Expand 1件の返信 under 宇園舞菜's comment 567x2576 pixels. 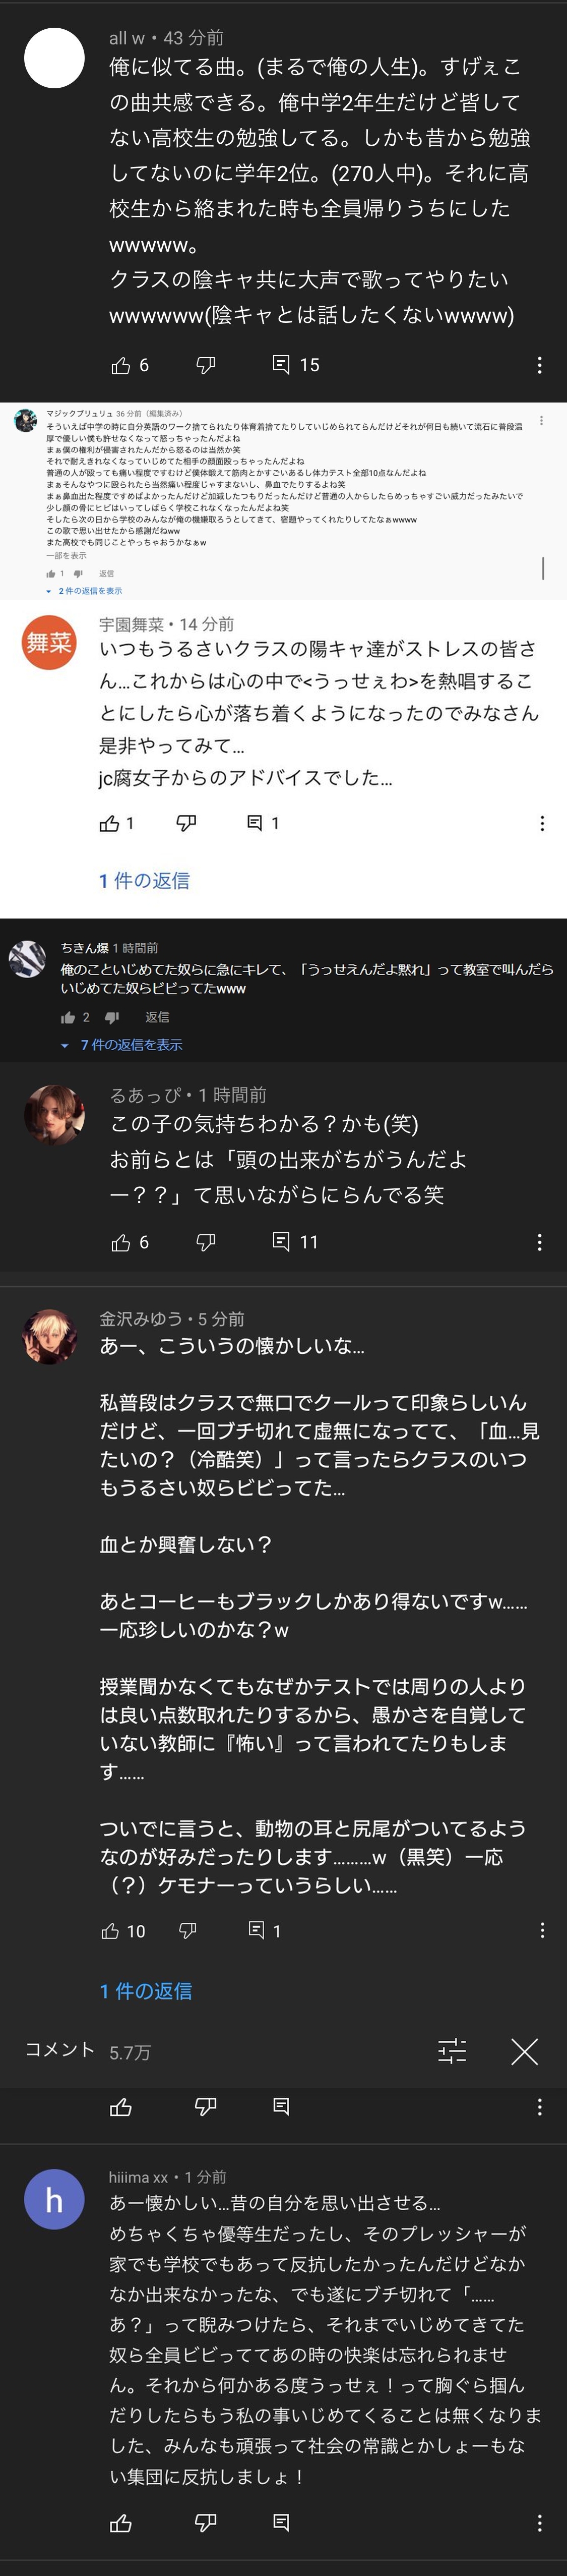click(x=144, y=881)
